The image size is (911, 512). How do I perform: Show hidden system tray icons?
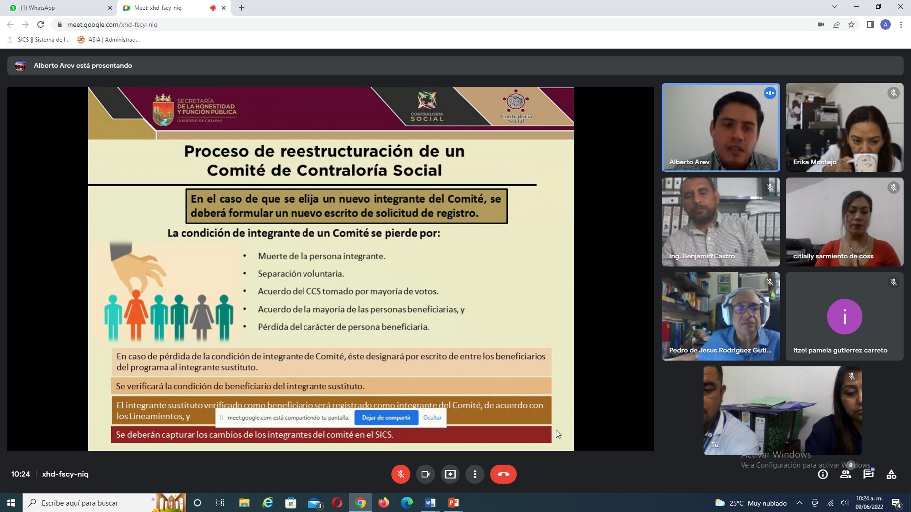799,503
